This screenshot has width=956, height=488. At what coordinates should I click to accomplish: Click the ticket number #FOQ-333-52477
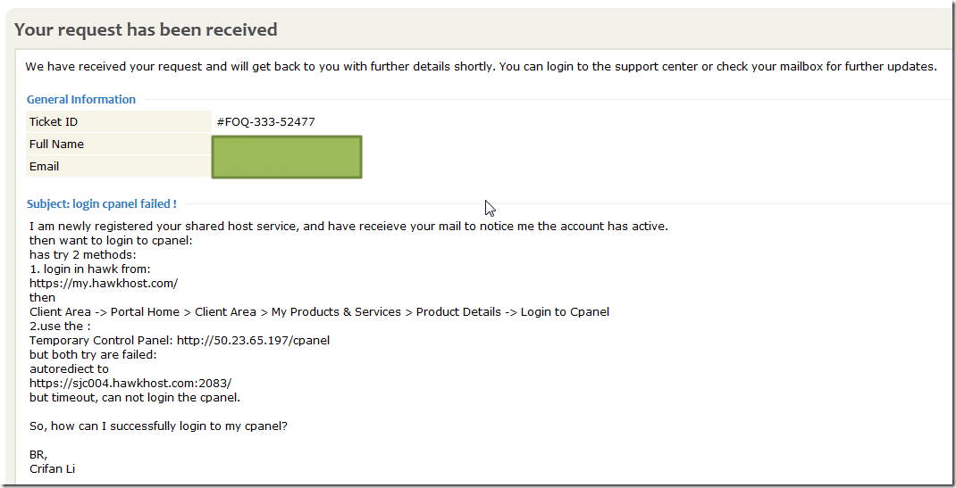coord(265,121)
